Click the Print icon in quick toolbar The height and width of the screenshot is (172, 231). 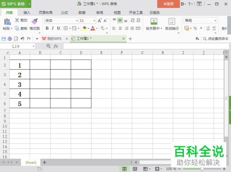point(10,39)
